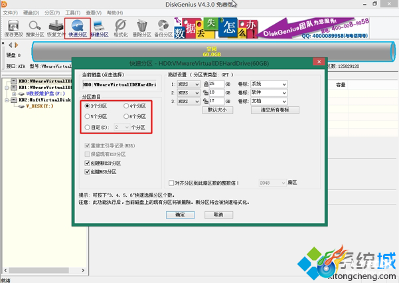This screenshot has width=399, height=283.
Task: Collapse the HD2 tree node expander
Action: (7, 100)
